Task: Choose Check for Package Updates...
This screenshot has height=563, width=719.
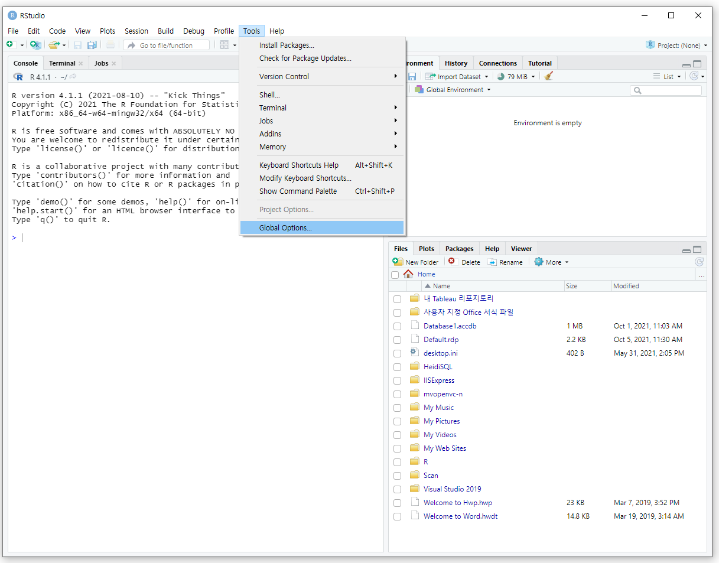Action: (322, 58)
